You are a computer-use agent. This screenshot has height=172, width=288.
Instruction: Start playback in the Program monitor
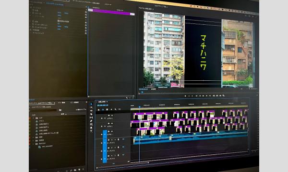(x=203, y=96)
